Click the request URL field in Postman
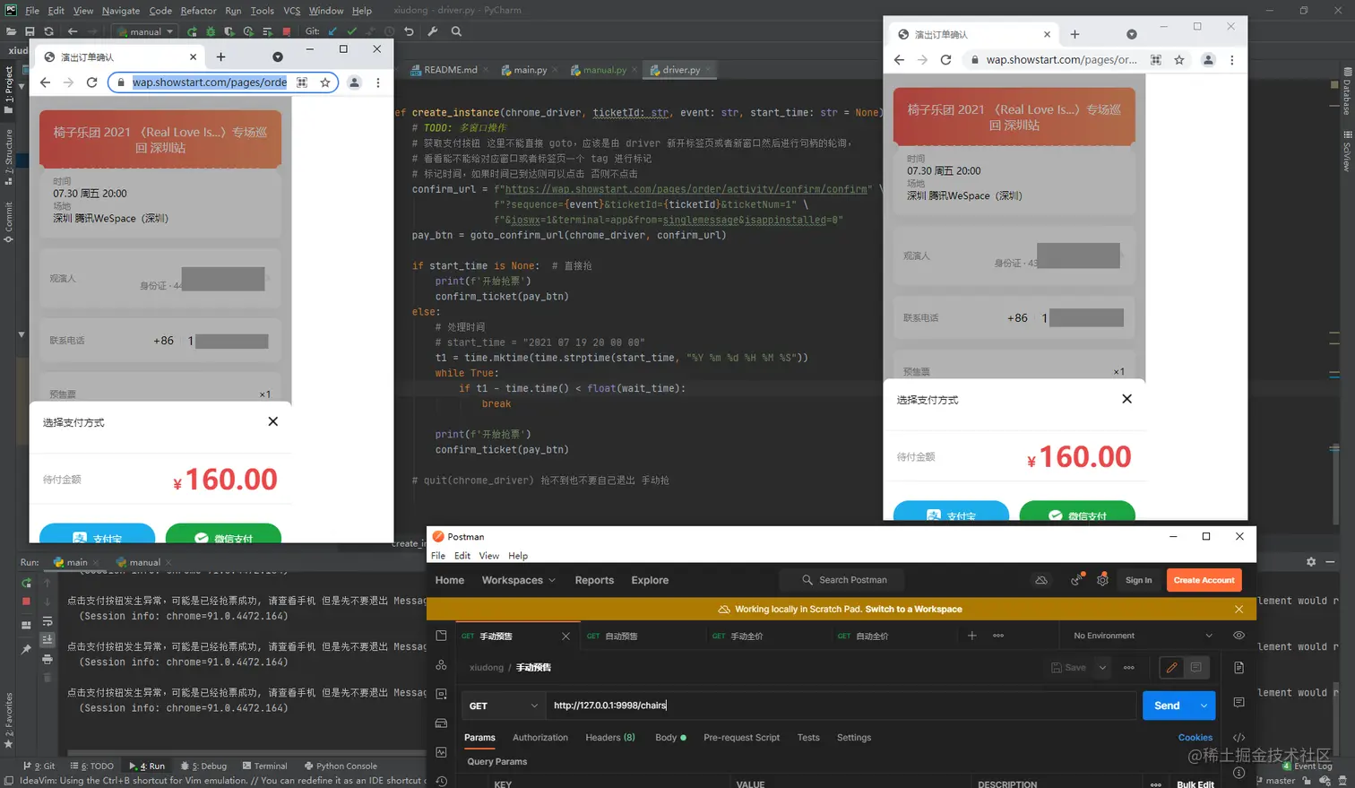1355x788 pixels. pos(807,705)
